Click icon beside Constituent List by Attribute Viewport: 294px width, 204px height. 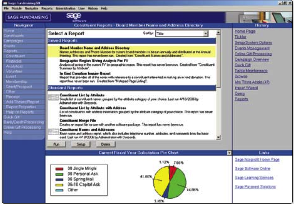point(53,97)
